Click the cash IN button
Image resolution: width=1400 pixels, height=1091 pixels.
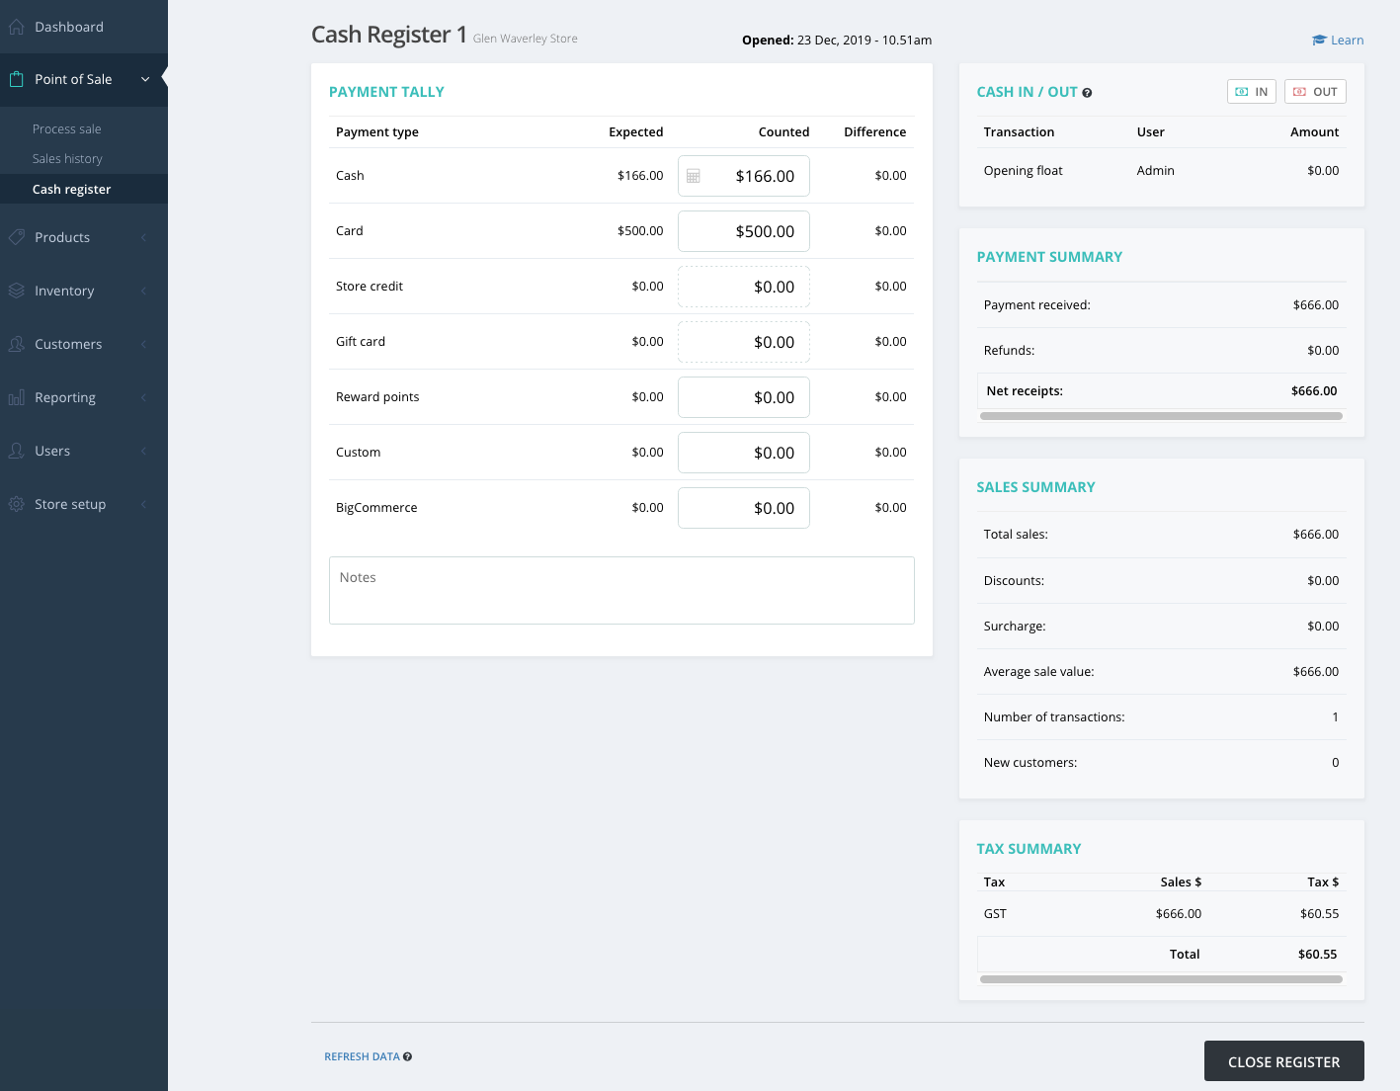(x=1252, y=92)
